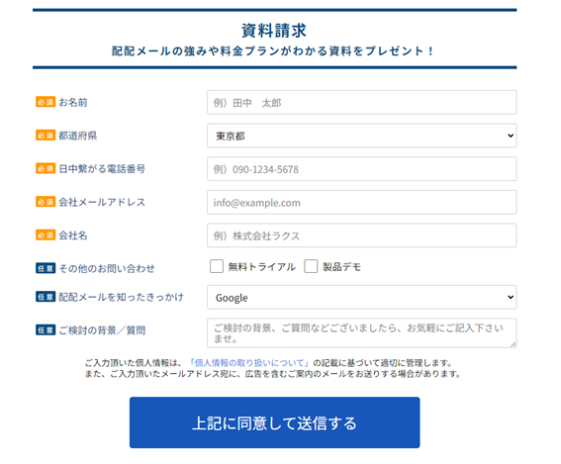
Task: Click the ご検討の背景／質問 textarea
Action: pos(361,332)
